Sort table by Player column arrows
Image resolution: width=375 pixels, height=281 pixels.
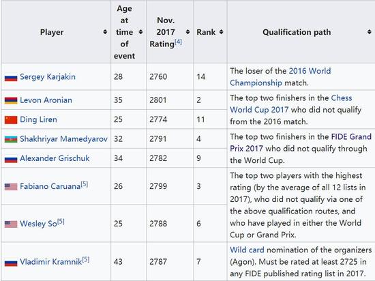tap(105, 32)
